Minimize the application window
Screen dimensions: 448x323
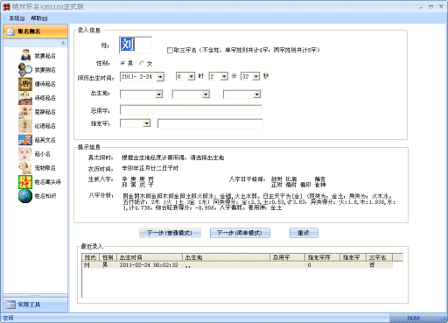(x=421, y=7)
